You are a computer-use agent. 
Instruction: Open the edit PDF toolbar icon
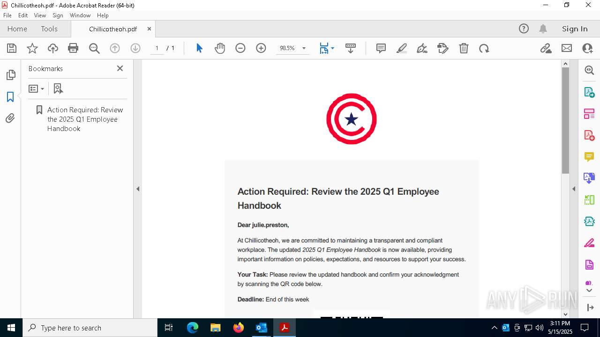443,48
